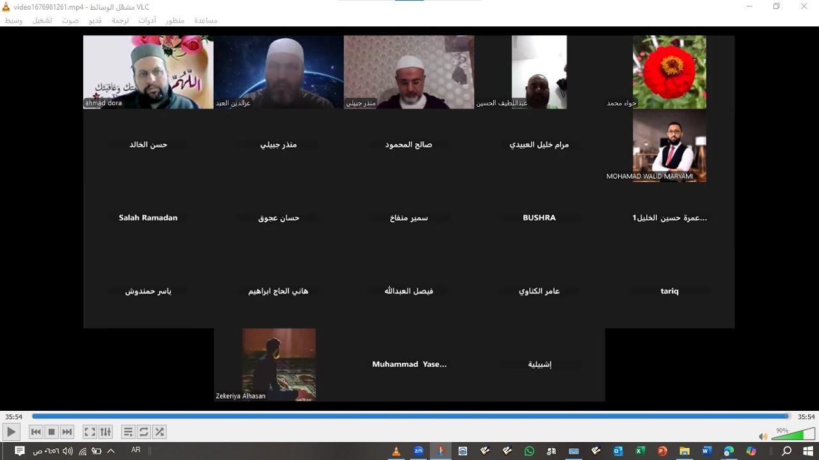Click the system tray volume icon
This screenshot has height=460, width=819.
click(x=68, y=451)
